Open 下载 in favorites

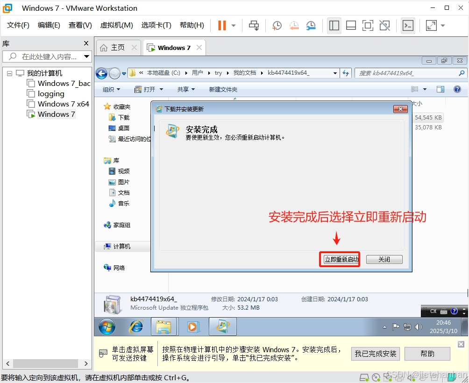(x=119, y=117)
